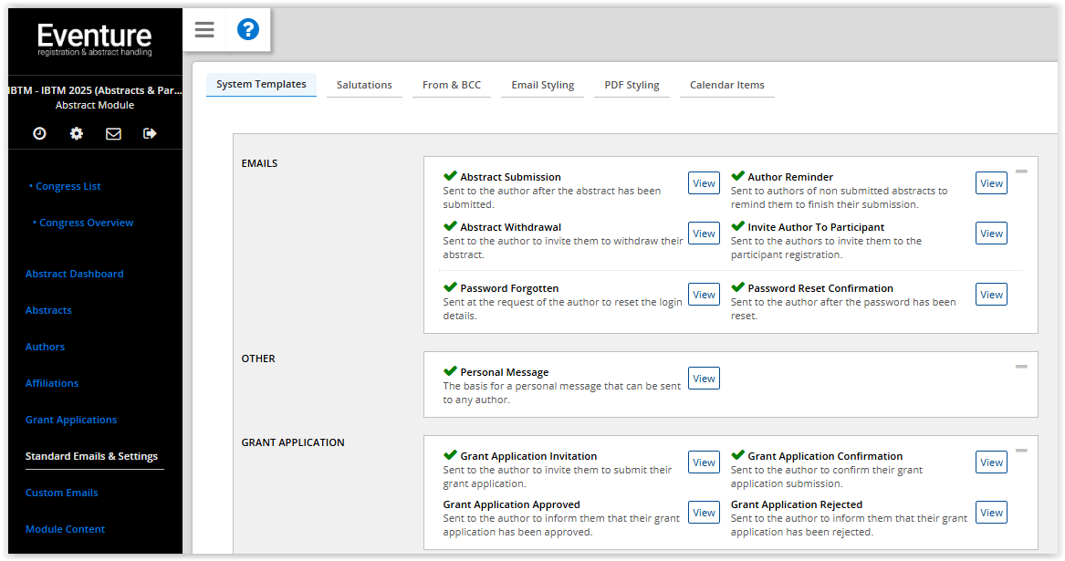Image resolution: width=1065 pixels, height=561 pixels.
Task: Open the settings gear icon in sidebar
Action: (x=77, y=133)
